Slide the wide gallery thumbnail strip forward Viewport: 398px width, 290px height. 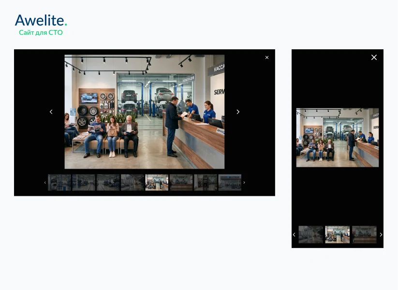(x=244, y=182)
